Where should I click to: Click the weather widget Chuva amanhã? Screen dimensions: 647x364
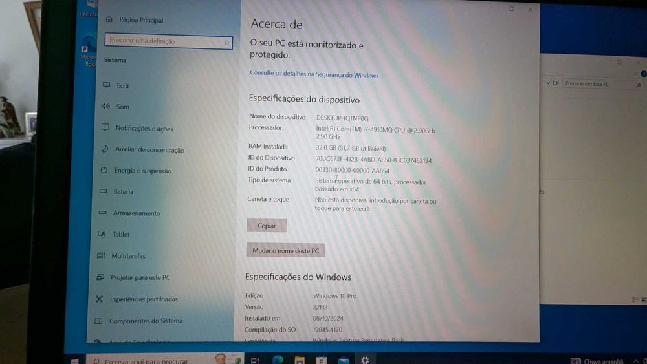point(597,361)
